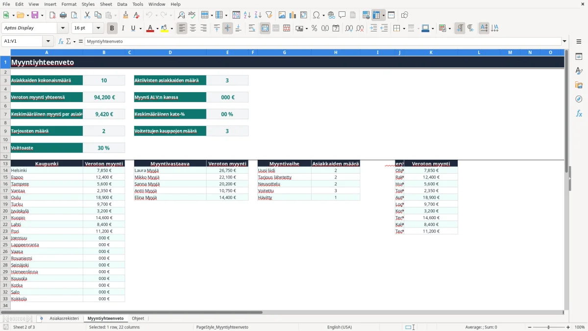Click the formula input line

click(x=323, y=41)
